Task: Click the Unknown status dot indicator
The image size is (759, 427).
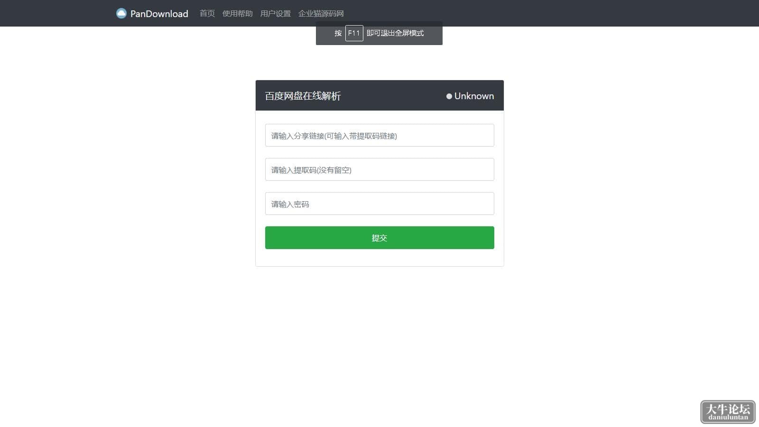Action: 449,96
